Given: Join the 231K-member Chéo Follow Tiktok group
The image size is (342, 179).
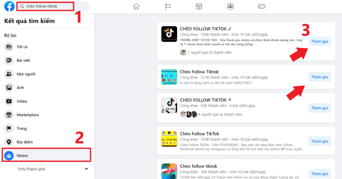Looking at the screenshot, I should coord(319,77).
